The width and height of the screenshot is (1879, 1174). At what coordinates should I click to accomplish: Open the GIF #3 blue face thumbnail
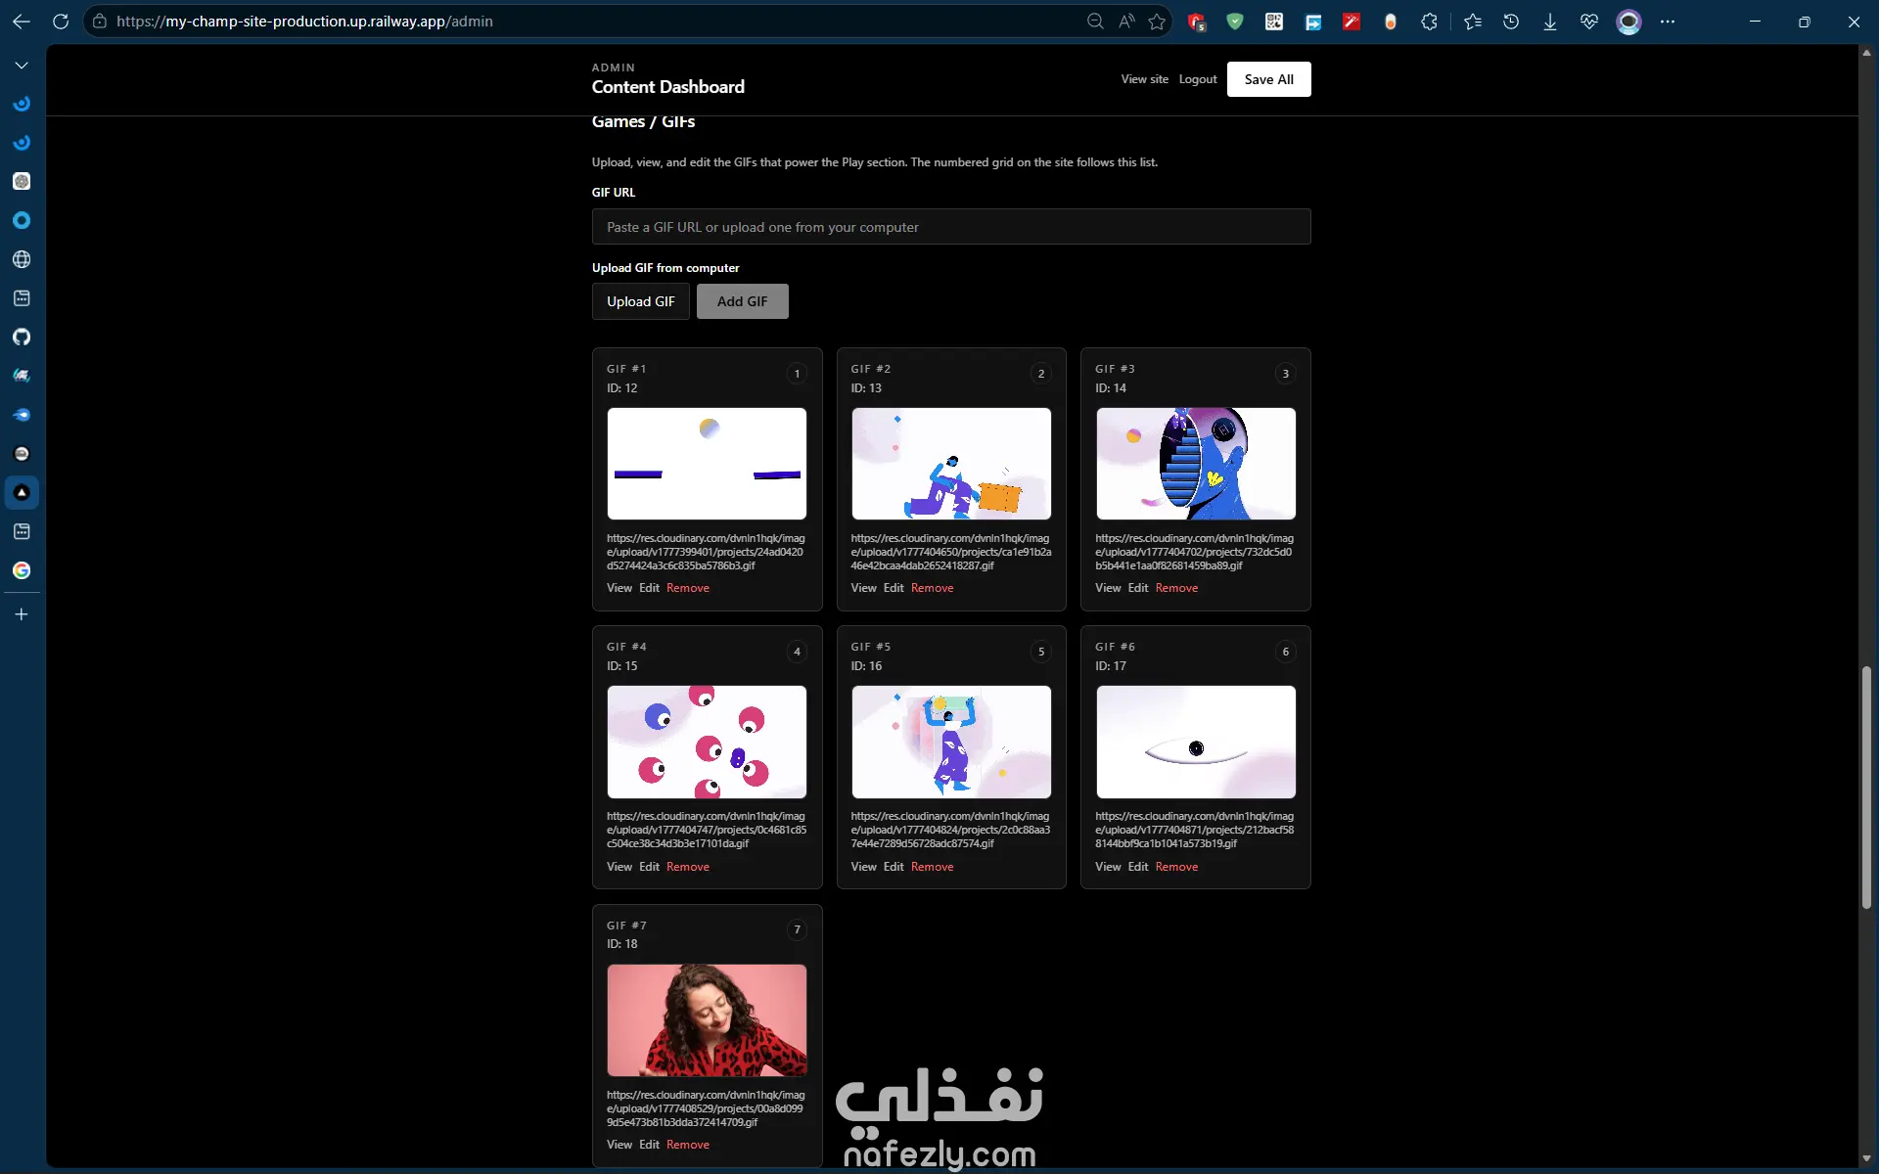(1196, 464)
